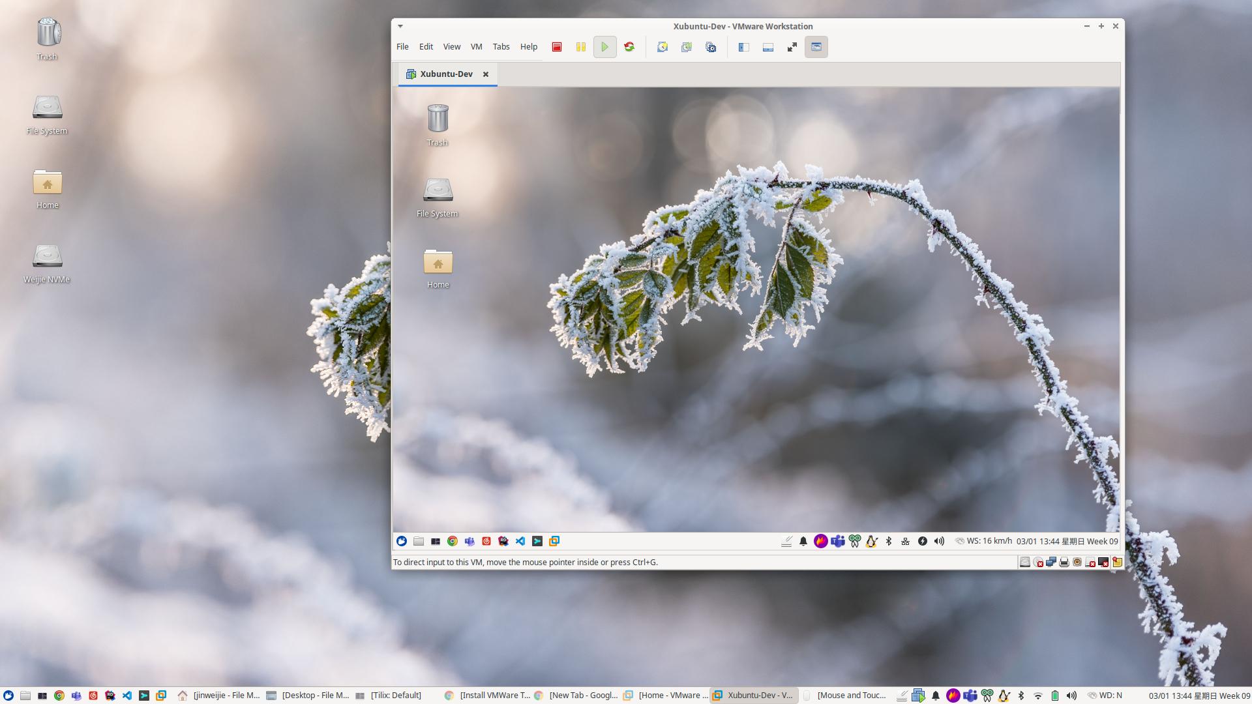The height and width of the screenshot is (704, 1252).
Task: Click the virtual printer status icon
Action: [x=1064, y=562]
